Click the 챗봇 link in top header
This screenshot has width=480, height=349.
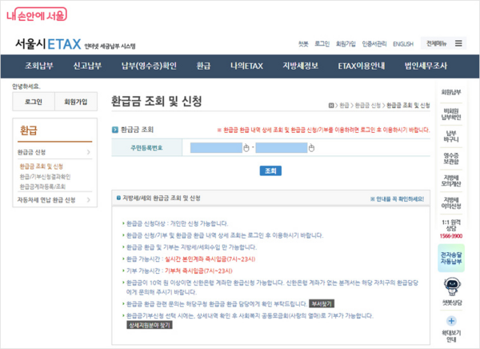pos(303,44)
